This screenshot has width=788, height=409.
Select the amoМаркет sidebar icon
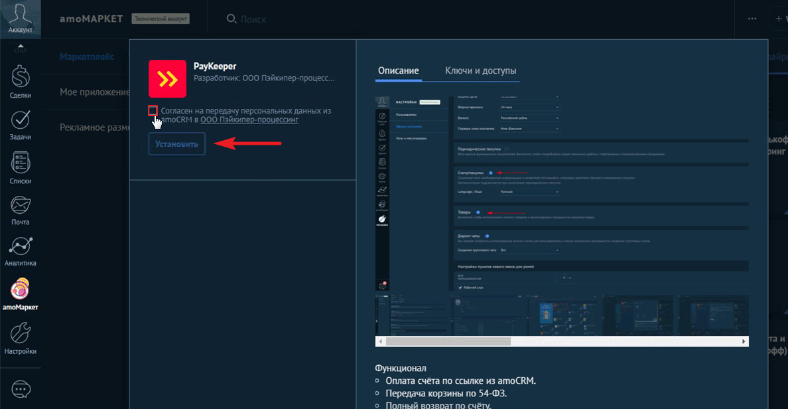[x=21, y=289]
